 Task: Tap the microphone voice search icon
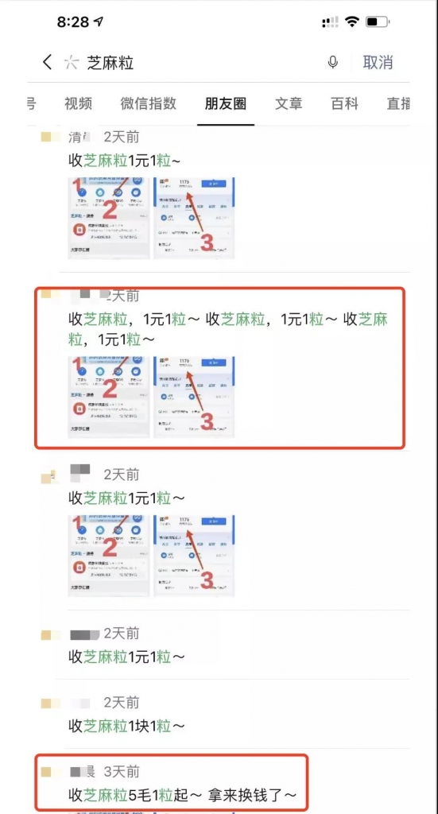[332, 63]
